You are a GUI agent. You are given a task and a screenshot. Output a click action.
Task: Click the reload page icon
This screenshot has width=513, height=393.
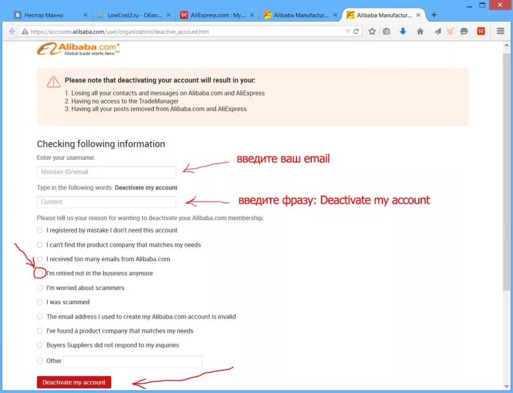[x=356, y=31]
